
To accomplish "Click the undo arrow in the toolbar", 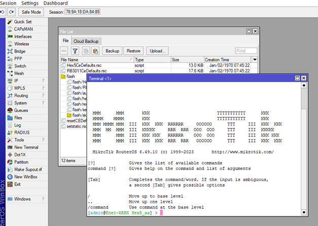I will tap(3, 12).
